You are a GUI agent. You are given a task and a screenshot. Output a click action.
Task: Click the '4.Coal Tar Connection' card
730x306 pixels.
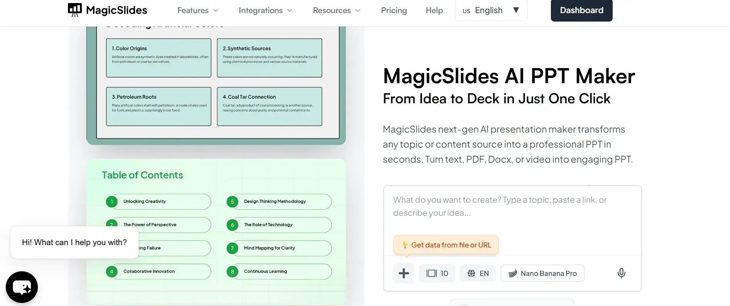(x=269, y=106)
